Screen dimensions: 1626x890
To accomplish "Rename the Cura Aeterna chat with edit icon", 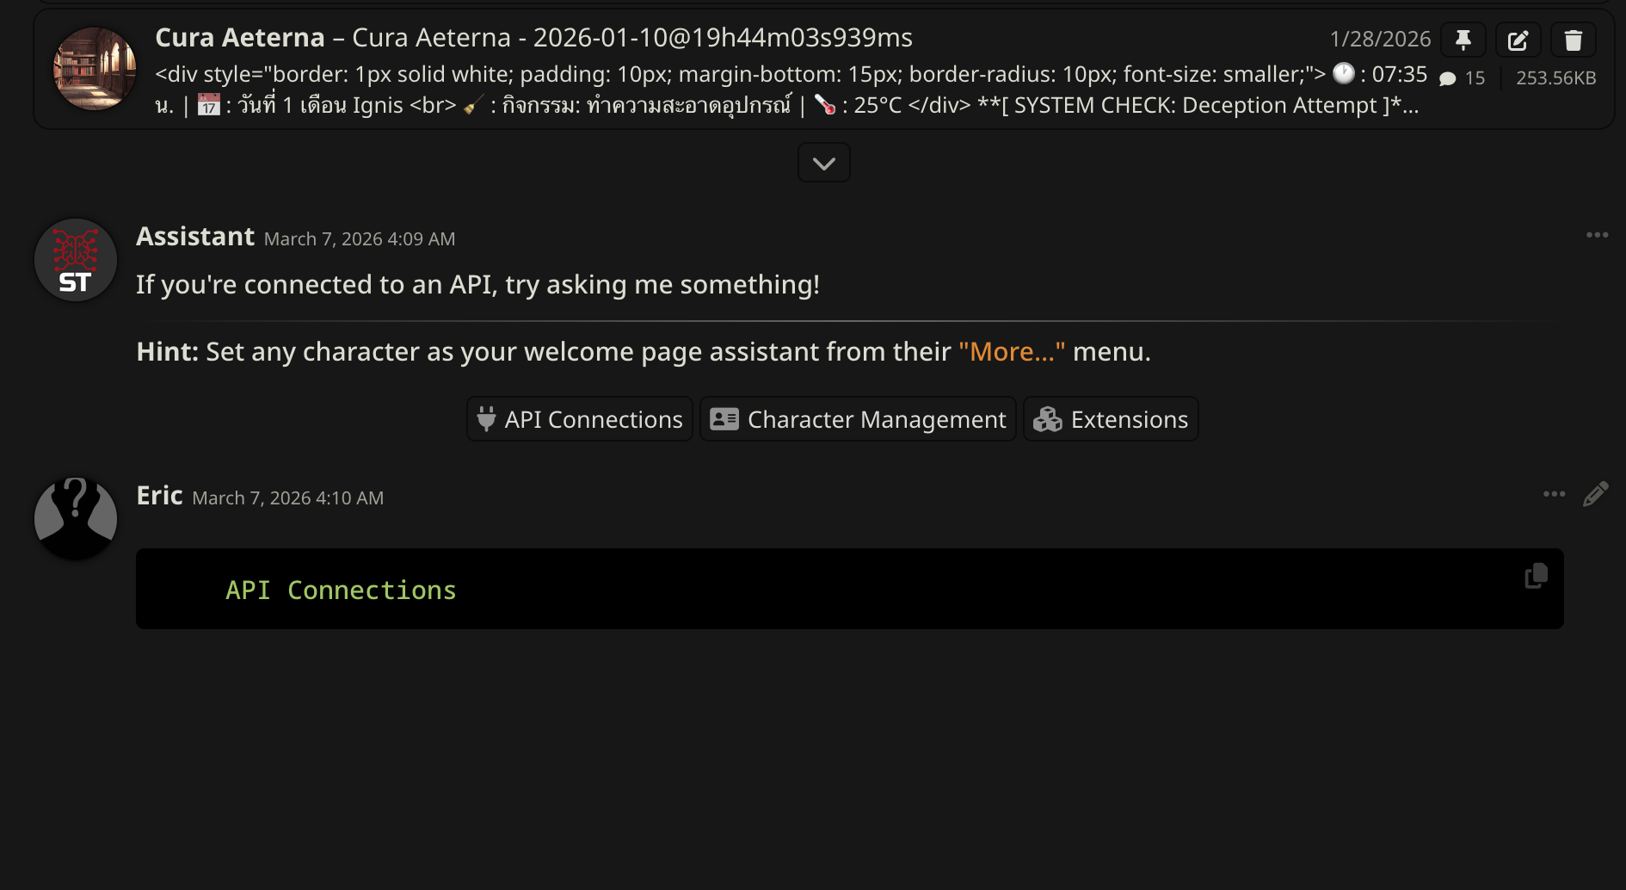I will 1518,40.
